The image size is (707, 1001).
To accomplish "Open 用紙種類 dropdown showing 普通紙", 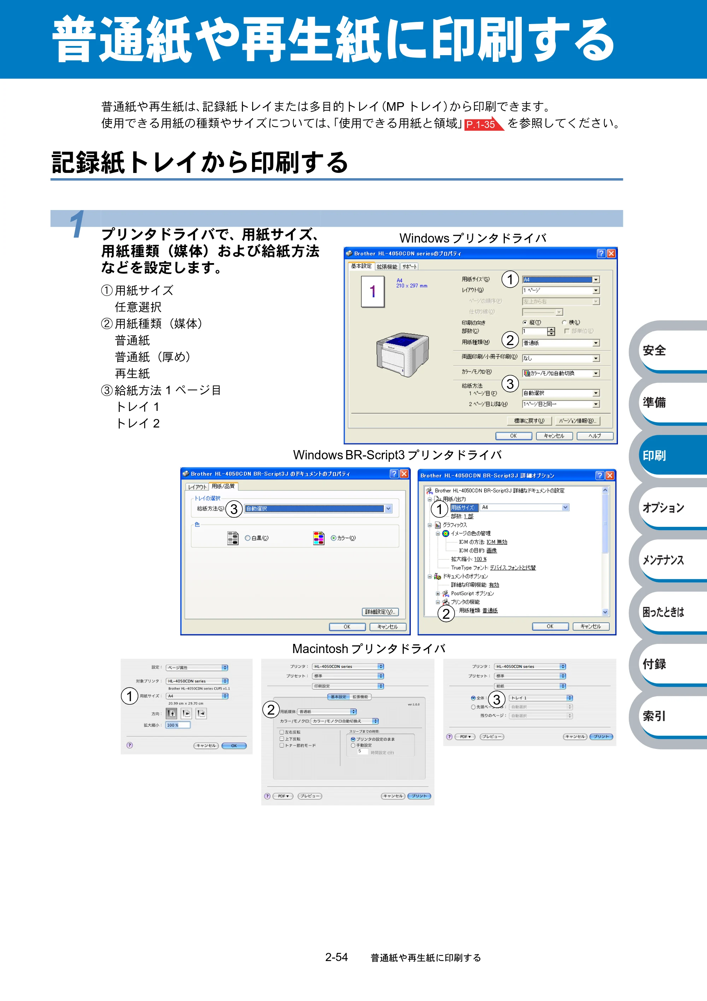I will pyautogui.click(x=561, y=343).
